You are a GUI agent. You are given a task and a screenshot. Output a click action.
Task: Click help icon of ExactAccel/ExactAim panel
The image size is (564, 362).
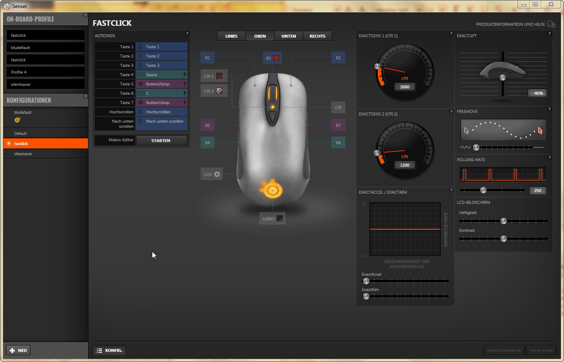(x=451, y=190)
